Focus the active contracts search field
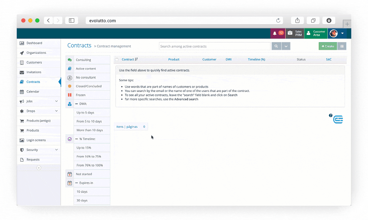The height and width of the screenshot is (220, 368). click(x=214, y=46)
